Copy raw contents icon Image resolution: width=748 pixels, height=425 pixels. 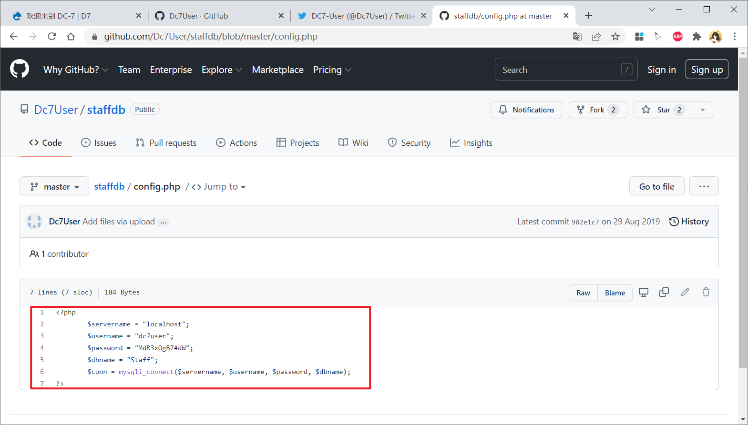664,293
